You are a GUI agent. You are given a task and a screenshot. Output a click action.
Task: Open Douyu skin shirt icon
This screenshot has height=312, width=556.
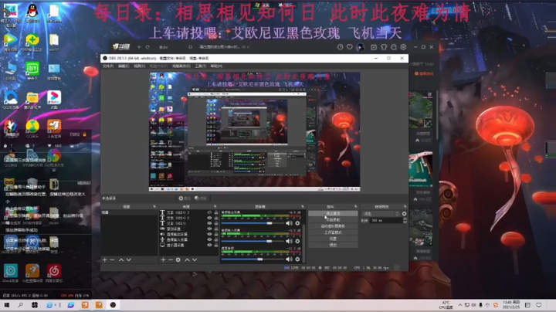384,47
